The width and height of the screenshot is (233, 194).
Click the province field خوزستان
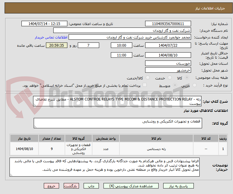(x=168, y=64)
